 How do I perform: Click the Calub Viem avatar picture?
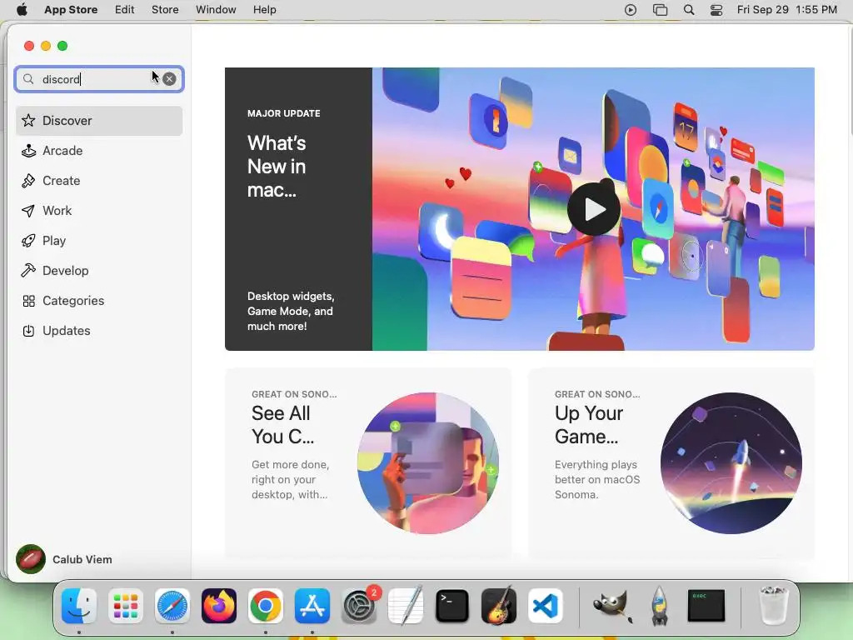(x=31, y=559)
